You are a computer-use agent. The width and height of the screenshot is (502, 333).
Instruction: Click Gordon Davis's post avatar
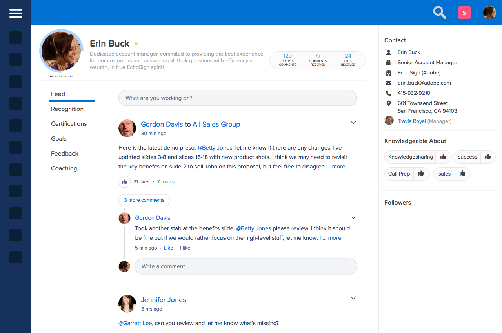tap(127, 128)
